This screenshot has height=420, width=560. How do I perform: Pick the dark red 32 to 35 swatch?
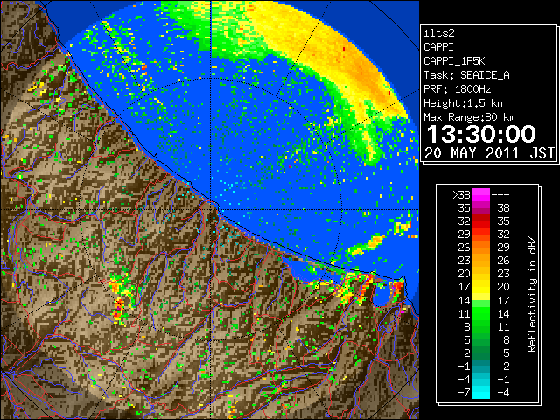[x=481, y=221]
